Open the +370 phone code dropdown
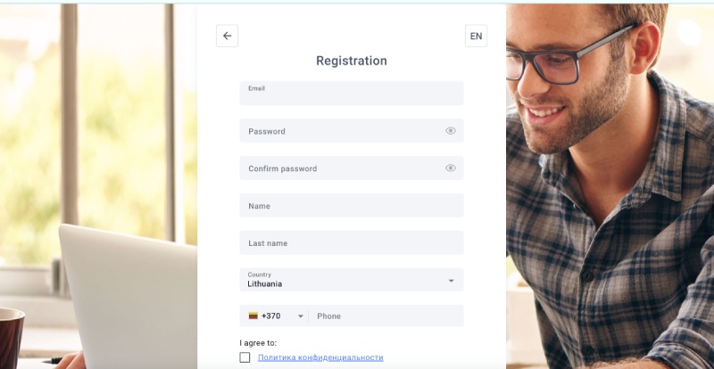 301,316
